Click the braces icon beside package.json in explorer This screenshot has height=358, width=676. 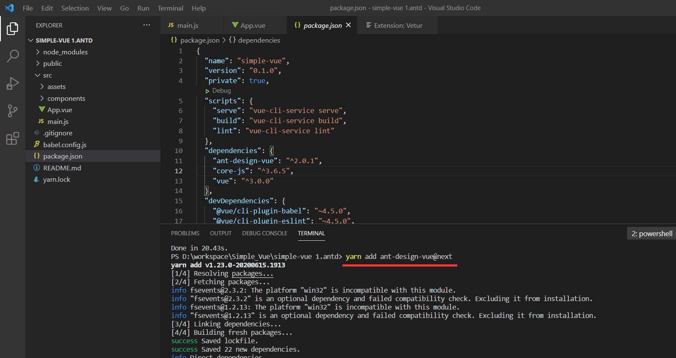(37, 156)
